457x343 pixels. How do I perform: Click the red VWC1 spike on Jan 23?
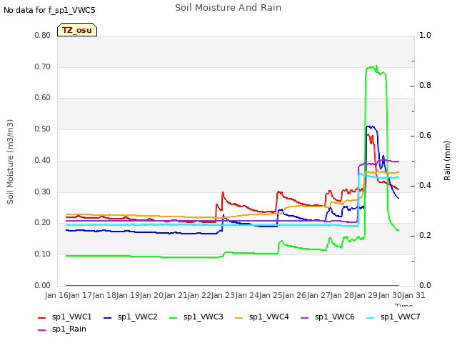coord(223,192)
